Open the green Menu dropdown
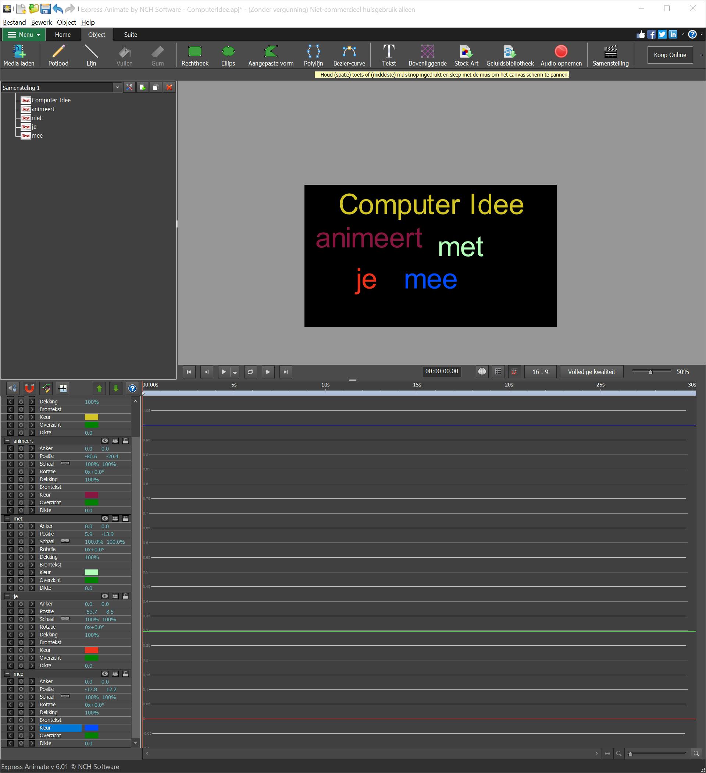Viewport: 706px width, 773px height. click(24, 35)
